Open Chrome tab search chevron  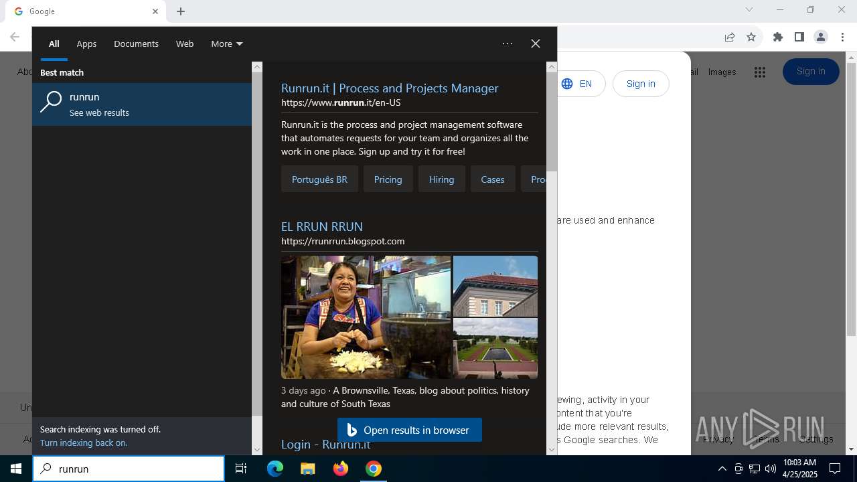[749, 9]
